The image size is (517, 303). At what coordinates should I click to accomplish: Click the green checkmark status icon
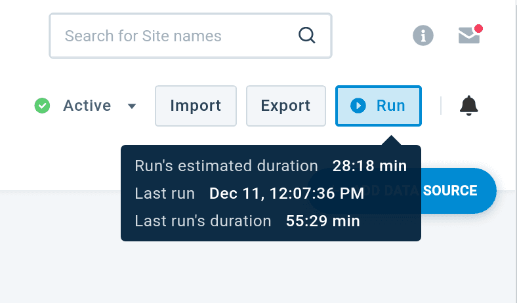[x=43, y=106]
